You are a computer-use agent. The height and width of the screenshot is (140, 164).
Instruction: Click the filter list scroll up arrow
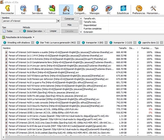click(x=81, y=19)
